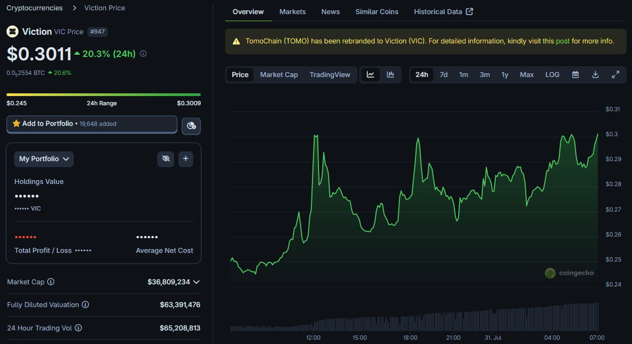The width and height of the screenshot is (632, 344).
Task: Open the Markets tab
Action: click(x=292, y=12)
